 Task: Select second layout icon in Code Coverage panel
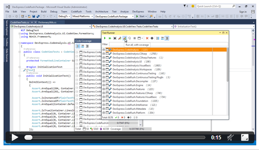point(83,46)
